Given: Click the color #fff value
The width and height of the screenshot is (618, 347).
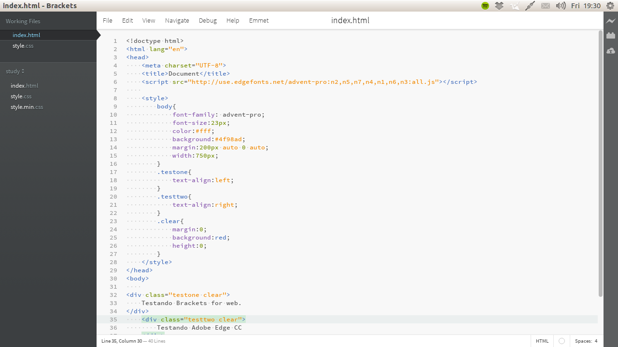Looking at the screenshot, I should coord(203,131).
